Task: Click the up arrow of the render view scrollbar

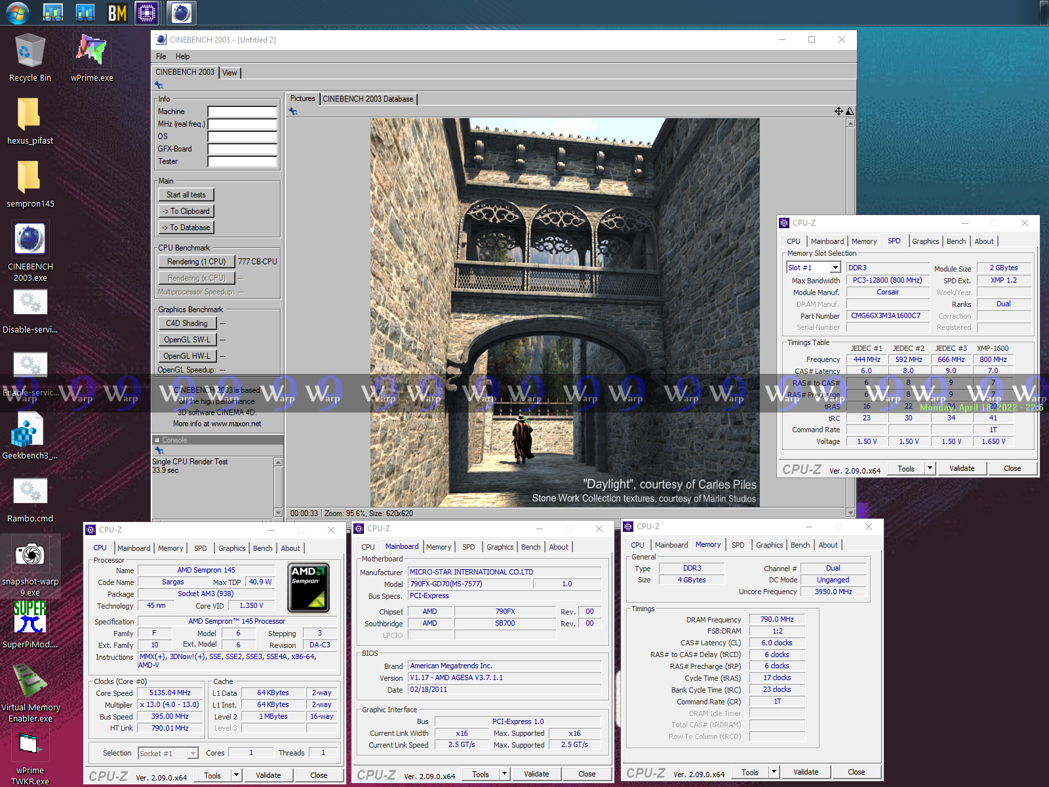Action: (x=850, y=123)
